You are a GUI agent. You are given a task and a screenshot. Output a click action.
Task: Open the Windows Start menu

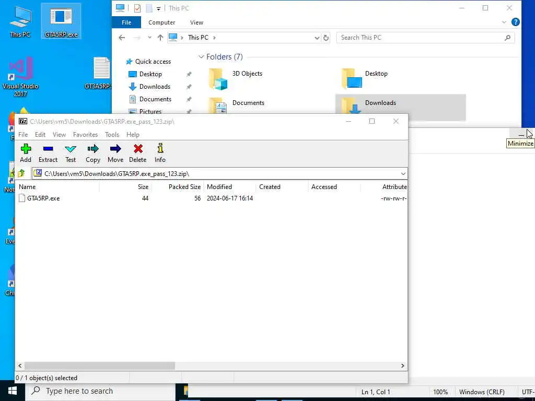tap(13, 391)
